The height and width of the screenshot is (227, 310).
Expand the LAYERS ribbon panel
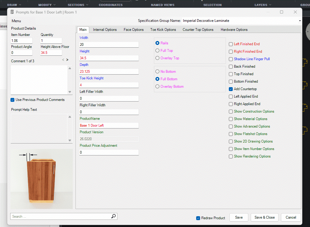pos(263,5)
